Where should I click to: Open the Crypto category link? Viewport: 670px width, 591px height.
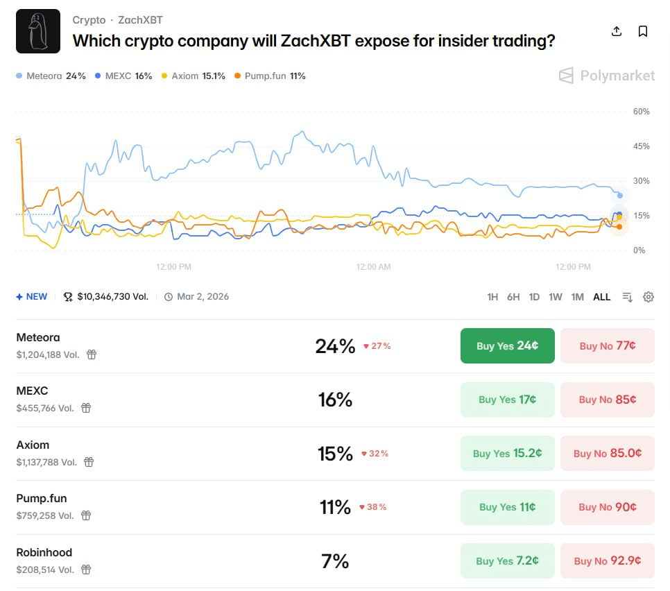pyautogui.click(x=89, y=20)
